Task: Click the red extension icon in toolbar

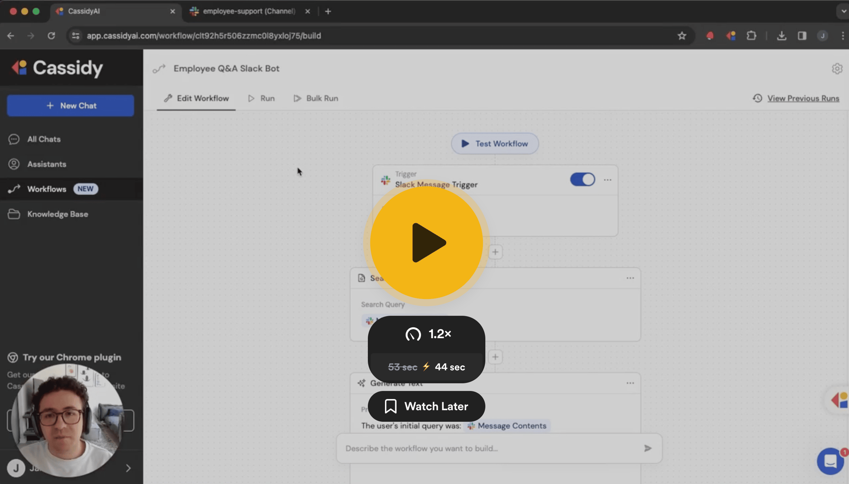Action: 710,36
